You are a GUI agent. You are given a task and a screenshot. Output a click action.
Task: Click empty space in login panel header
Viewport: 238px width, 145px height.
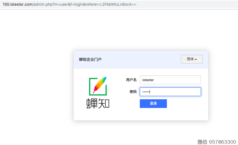point(141,60)
